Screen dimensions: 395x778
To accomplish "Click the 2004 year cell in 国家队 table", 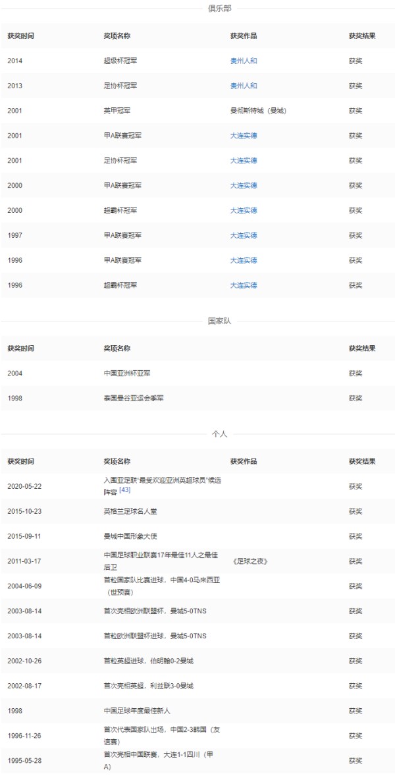I will [x=15, y=373].
